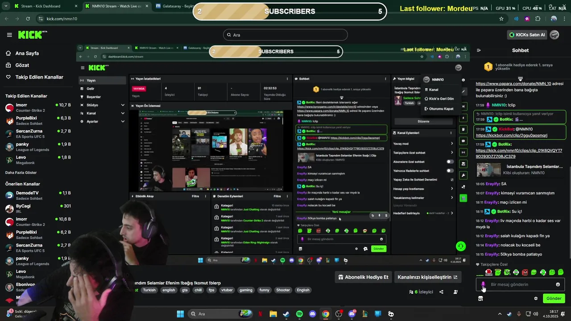Bookmark this page with the star icon
Screen dimensions: 571x321
[x=501, y=19]
